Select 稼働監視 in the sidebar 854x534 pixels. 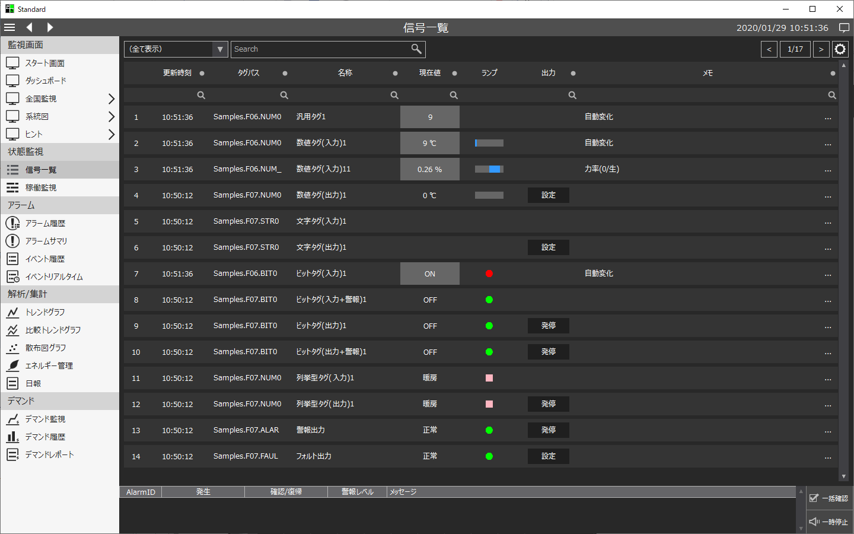[40, 187]
